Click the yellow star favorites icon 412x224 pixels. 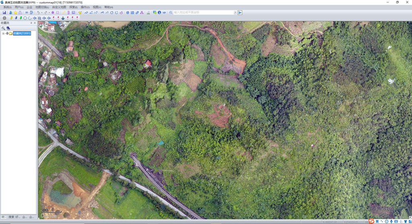coord(16,12)
